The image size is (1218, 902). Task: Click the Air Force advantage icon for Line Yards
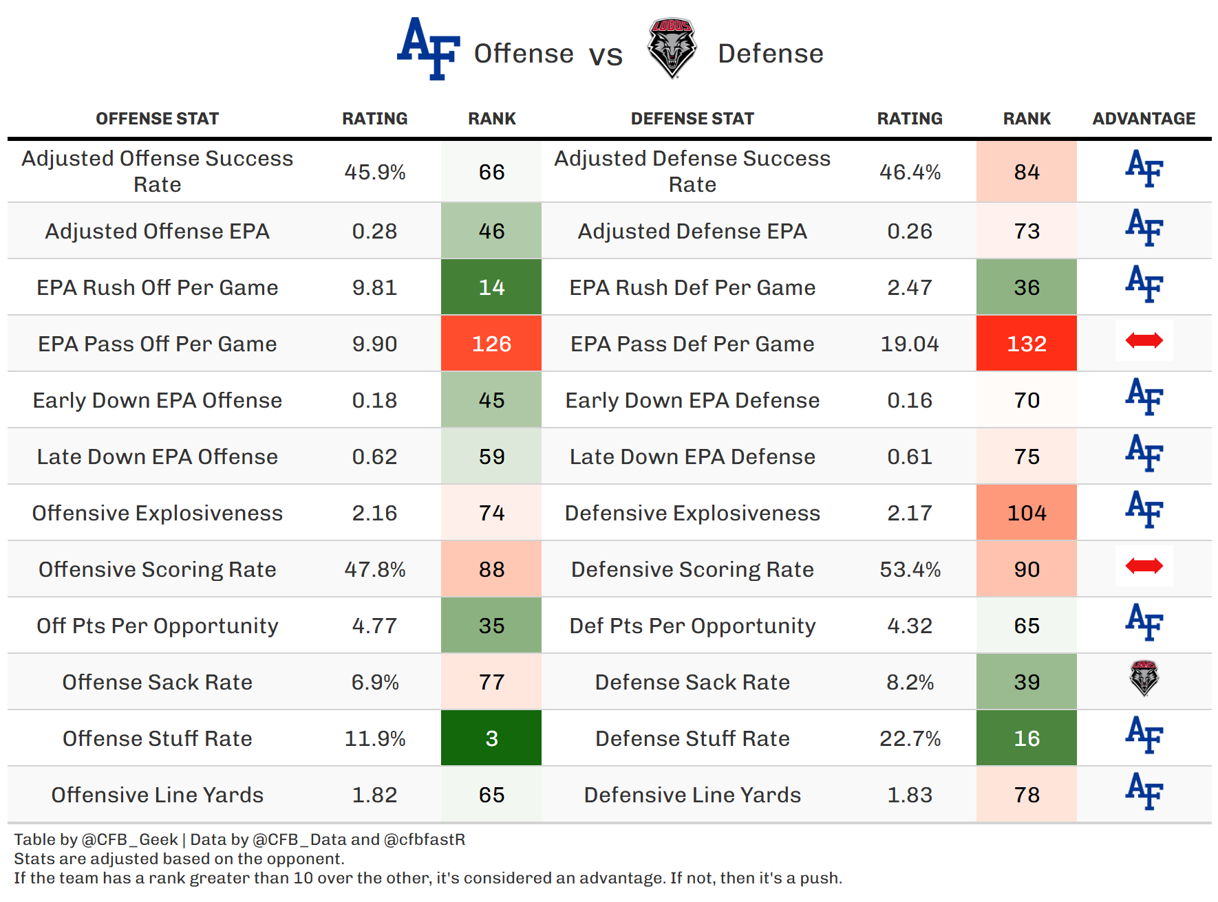1144,791
